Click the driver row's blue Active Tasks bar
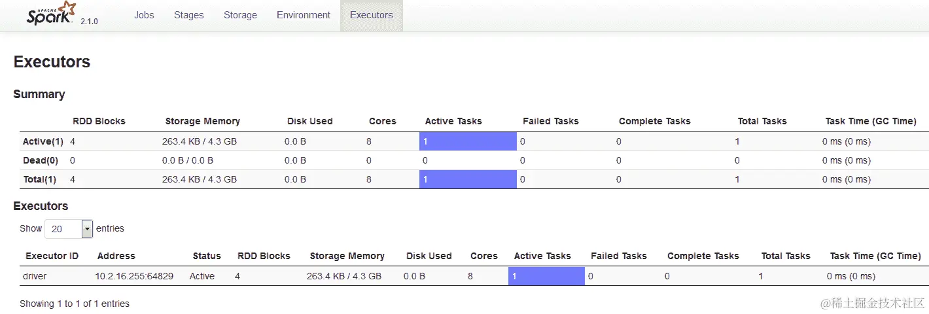 coord(546,276)
